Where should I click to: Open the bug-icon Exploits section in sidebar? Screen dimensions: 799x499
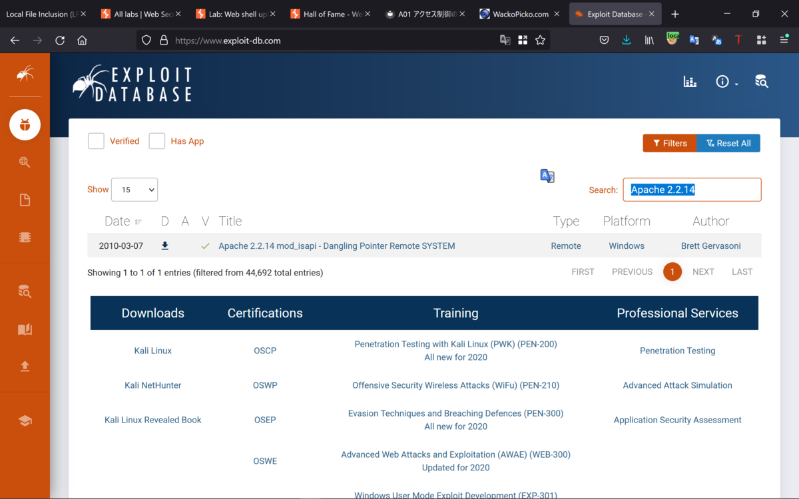(x=25, y=125)
